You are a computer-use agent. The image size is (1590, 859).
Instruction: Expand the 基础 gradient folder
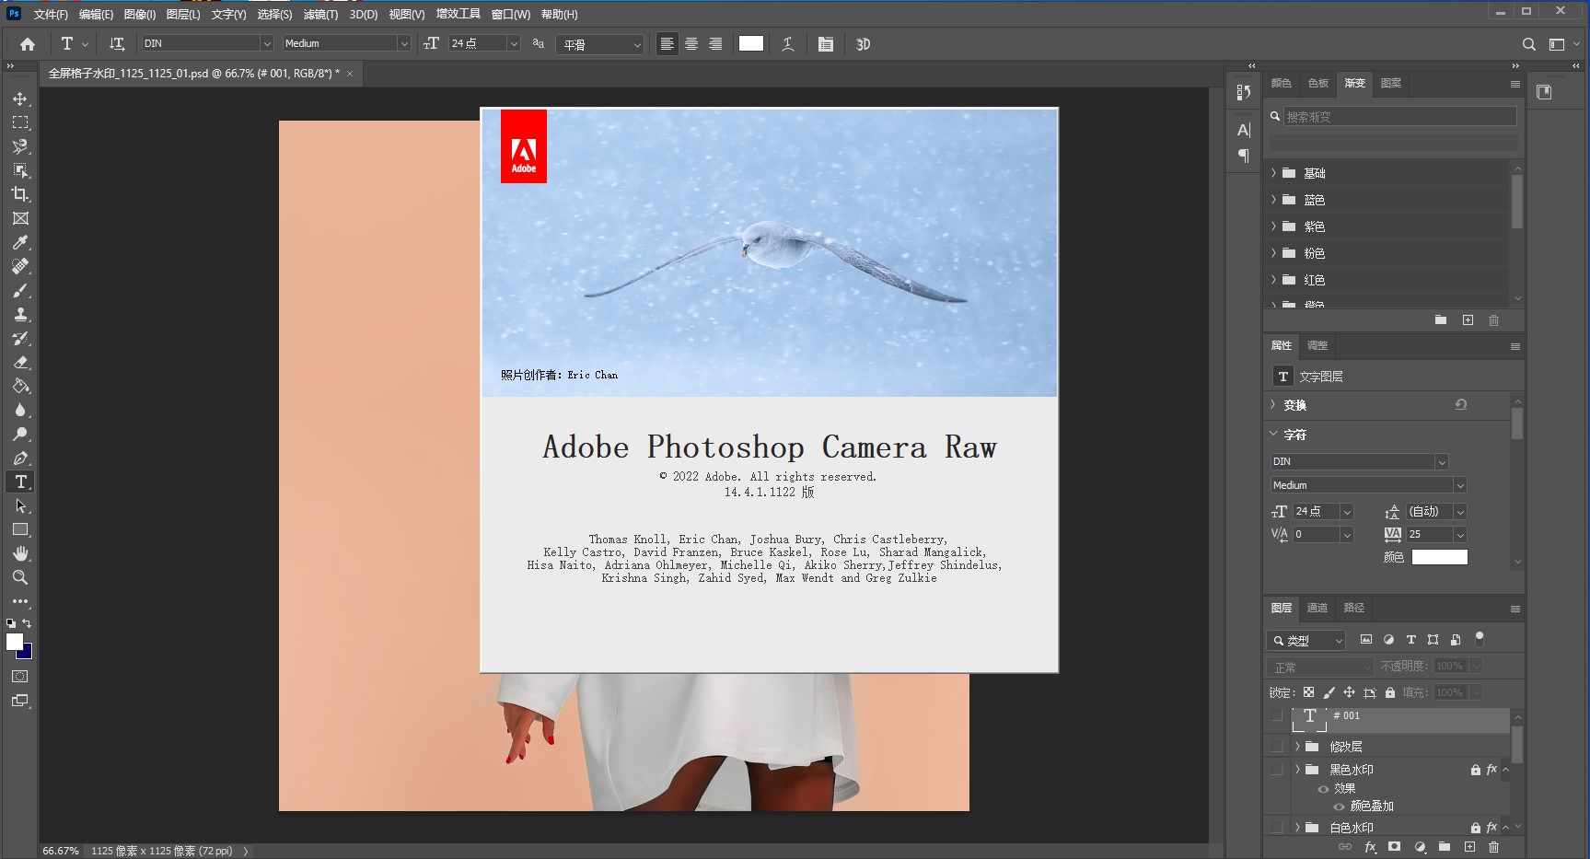tap(1274, 173)
